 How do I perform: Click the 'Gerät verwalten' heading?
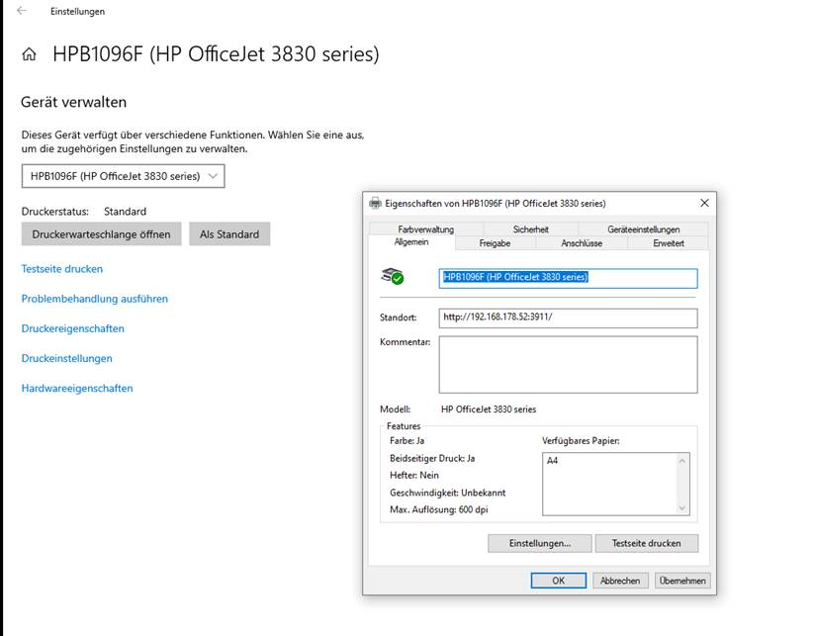[x=74, y=102]
